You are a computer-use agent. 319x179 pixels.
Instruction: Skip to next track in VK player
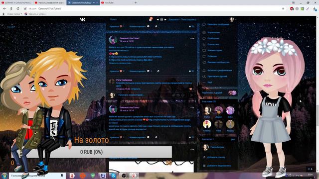[165, 20]
